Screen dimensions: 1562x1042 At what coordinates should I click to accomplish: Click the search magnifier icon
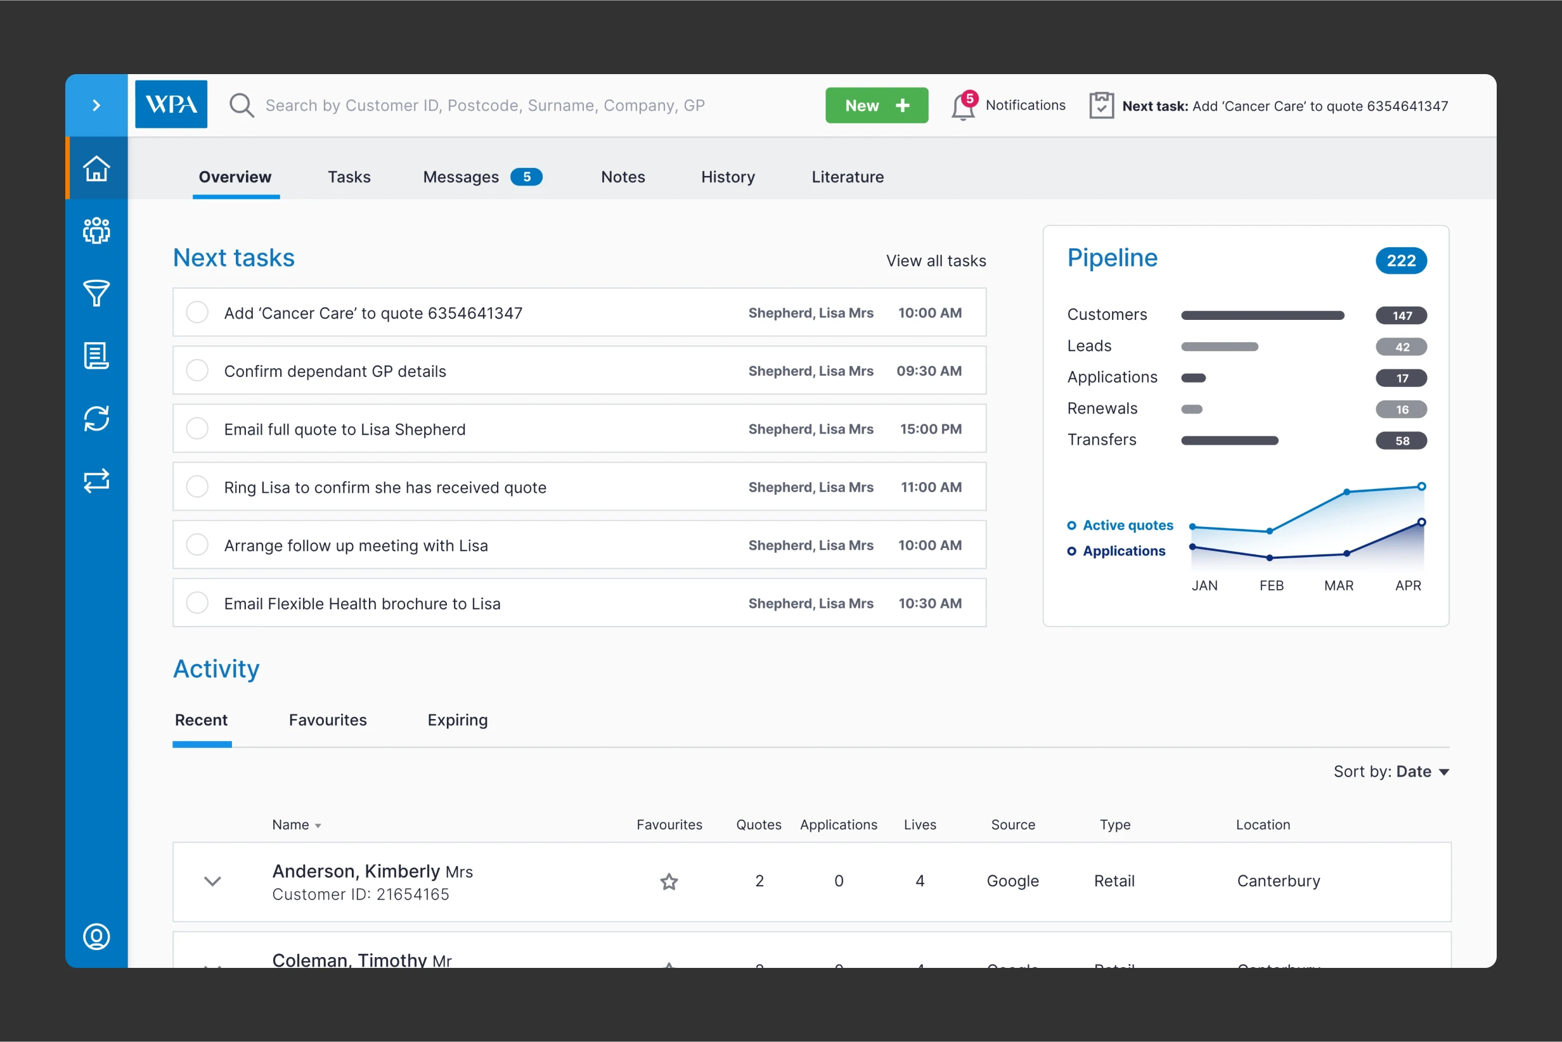coord(242,105)
